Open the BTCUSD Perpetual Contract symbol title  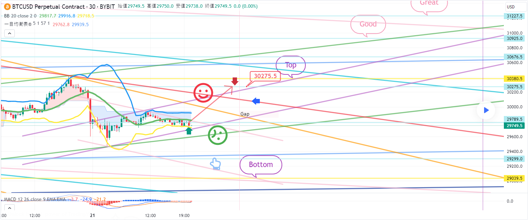[x=48, y=7]
